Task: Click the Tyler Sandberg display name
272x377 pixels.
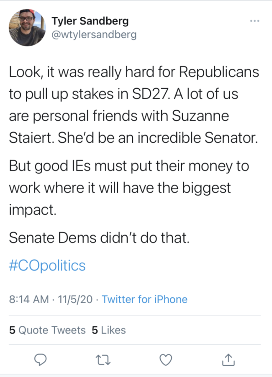Action: pyautogui.click(x=90, y=21)
